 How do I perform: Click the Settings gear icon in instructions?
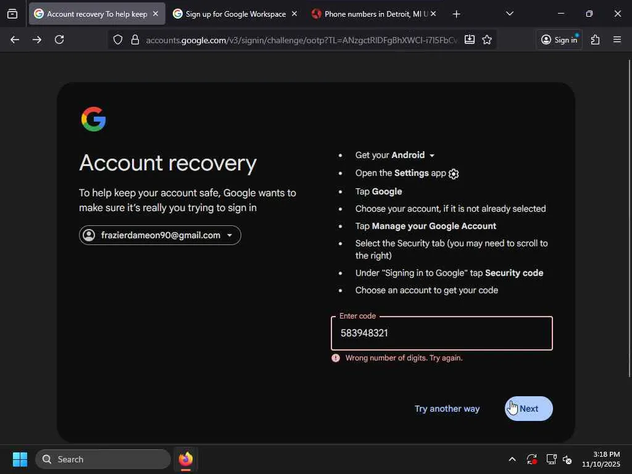pyautogui.click(x=454, y=173)
